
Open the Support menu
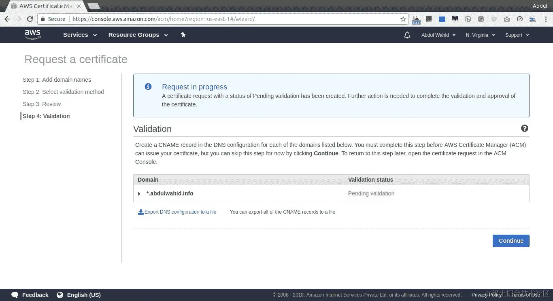(x=517, y=35)
